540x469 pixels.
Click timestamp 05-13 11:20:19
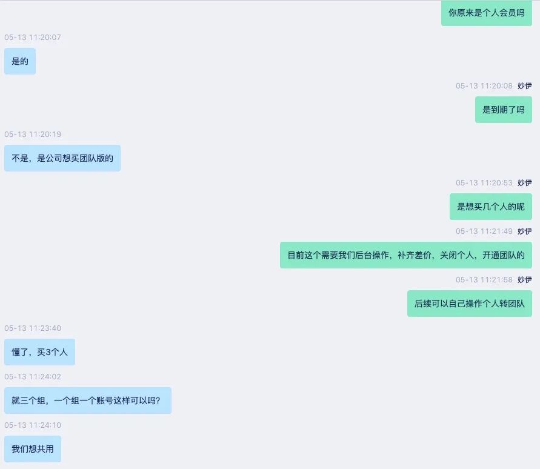click(x=33, y=135)
